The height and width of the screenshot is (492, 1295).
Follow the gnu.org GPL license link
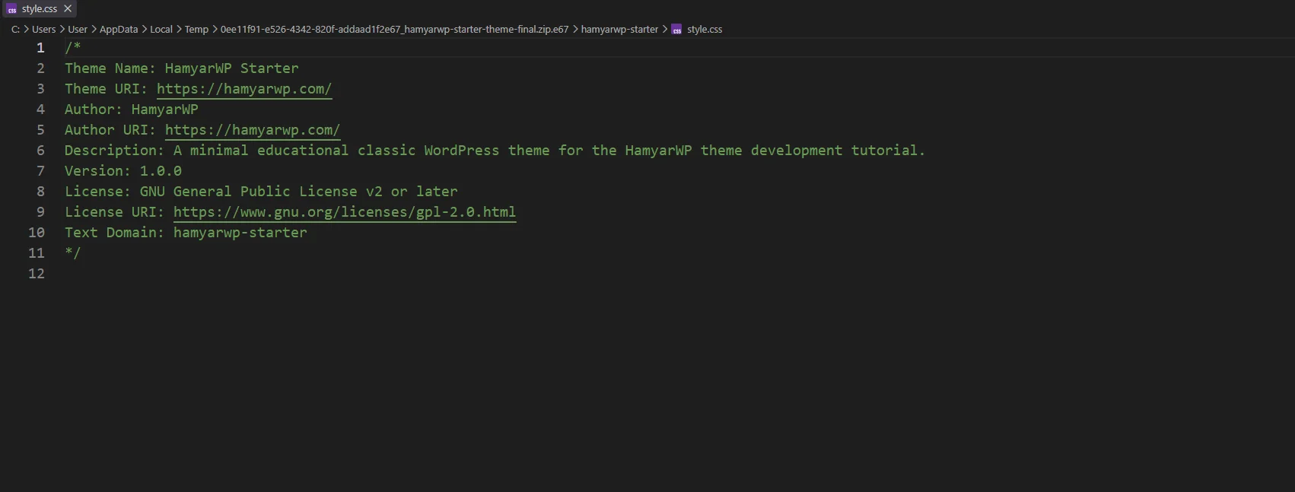tap(345, 212)
